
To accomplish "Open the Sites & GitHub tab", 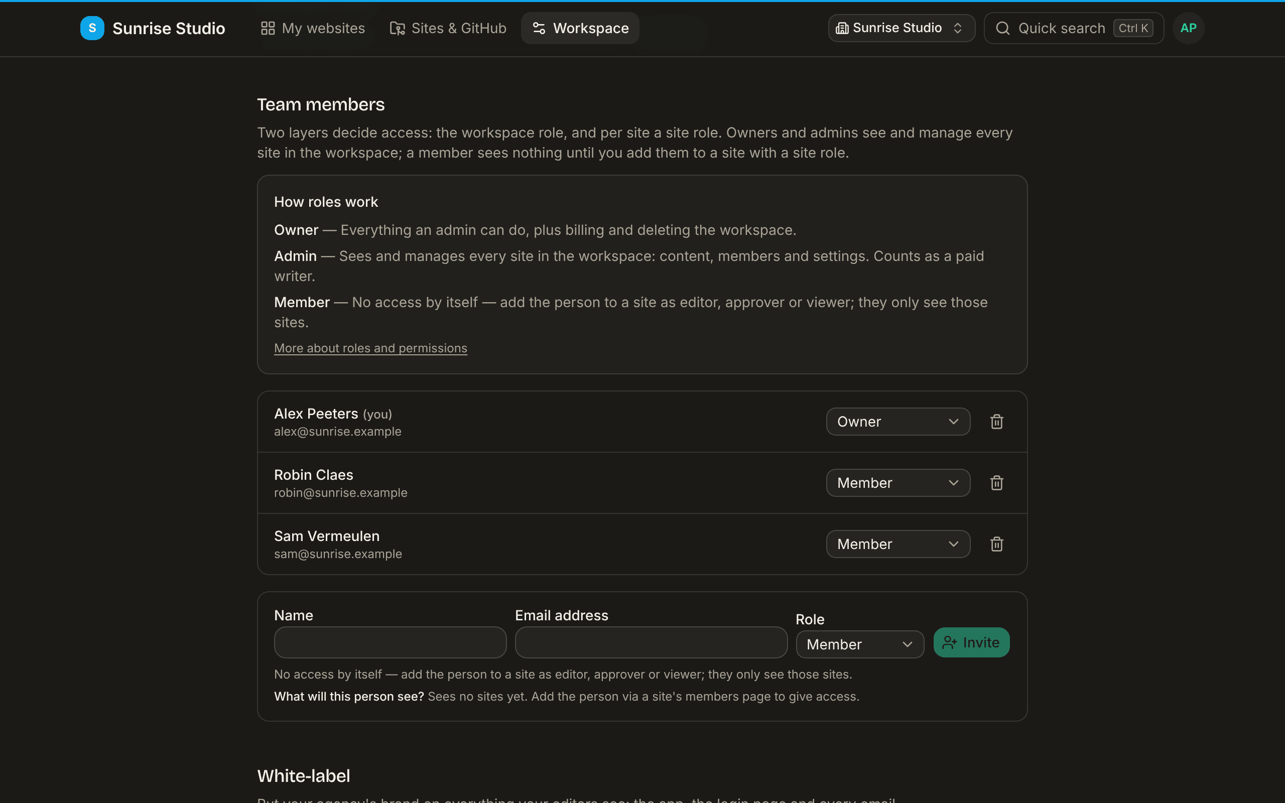I will (448, 28).
